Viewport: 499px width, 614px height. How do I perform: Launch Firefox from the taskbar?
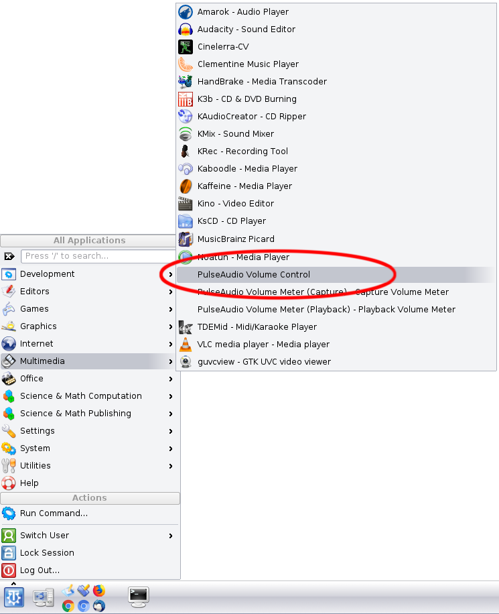coord(99,590)
